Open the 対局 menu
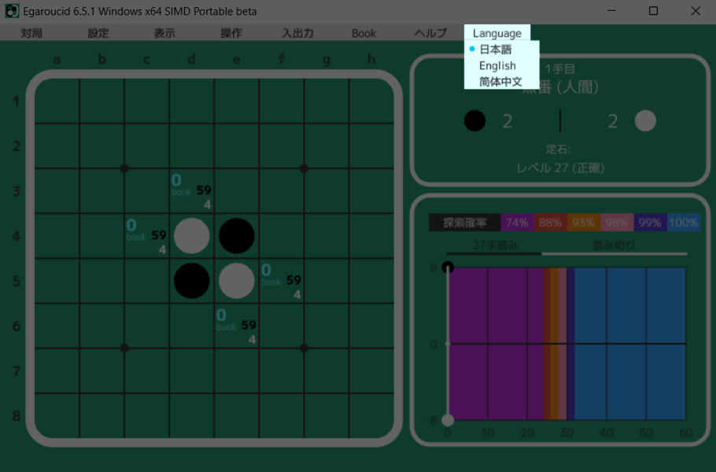This screenshot has height=472, width=716. point(31,33)
